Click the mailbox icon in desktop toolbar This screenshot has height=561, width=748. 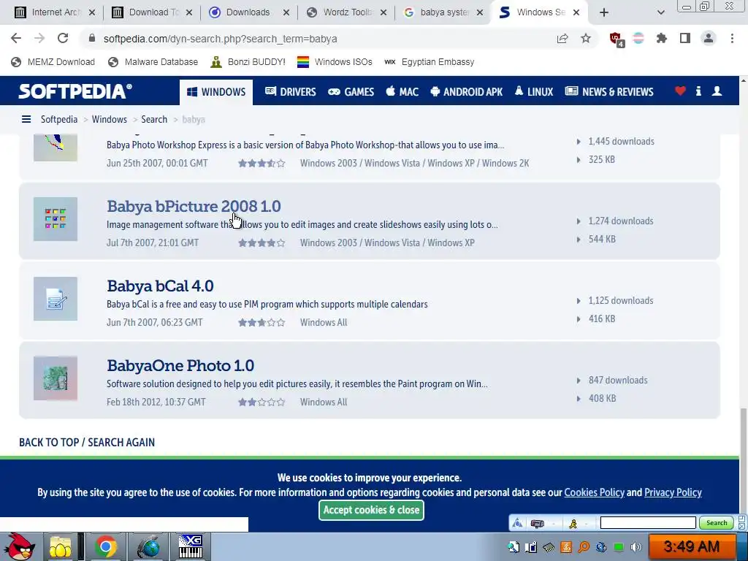coord(537,523)
